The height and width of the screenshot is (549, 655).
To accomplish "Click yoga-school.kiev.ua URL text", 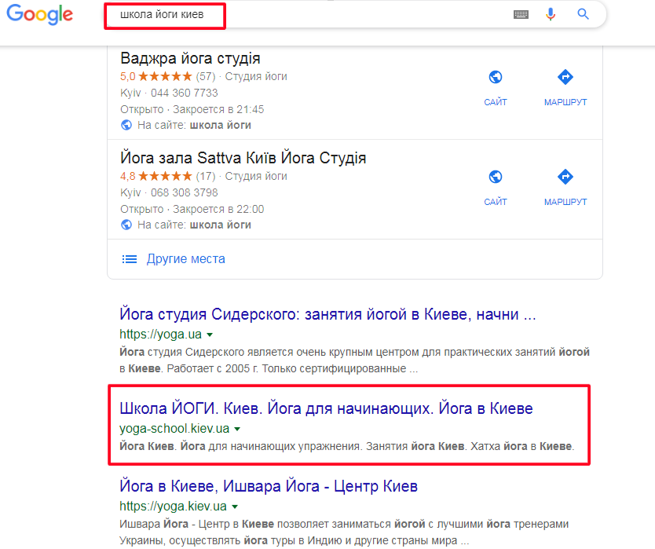I will pos(174,429).
